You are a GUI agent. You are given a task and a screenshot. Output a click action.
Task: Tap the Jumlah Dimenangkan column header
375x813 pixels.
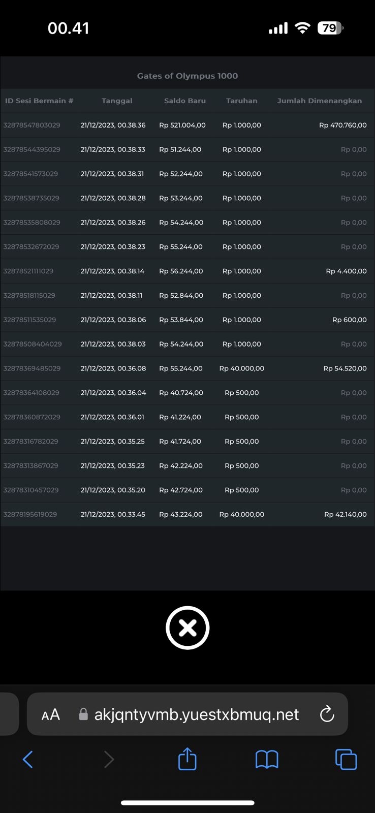(320, 101)
